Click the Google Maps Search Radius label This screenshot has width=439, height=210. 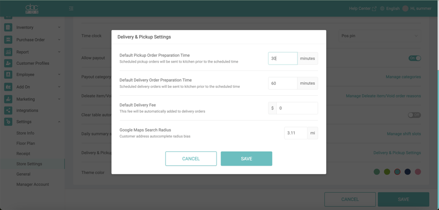click(145, 130)
